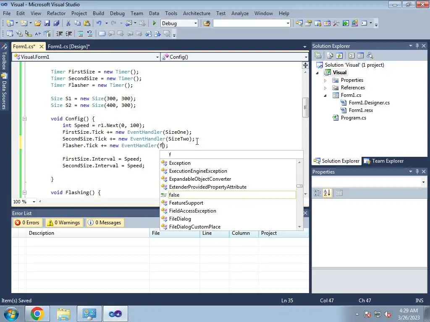Click the empty find combo box field

pyautogui.click(x=249, y=23)
